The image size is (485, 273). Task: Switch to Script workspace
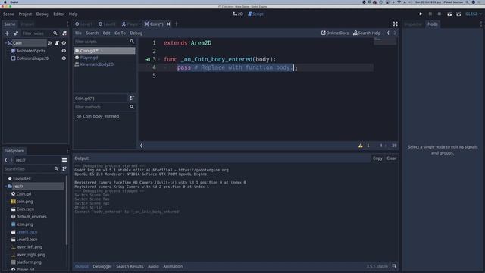pos(255,14)
